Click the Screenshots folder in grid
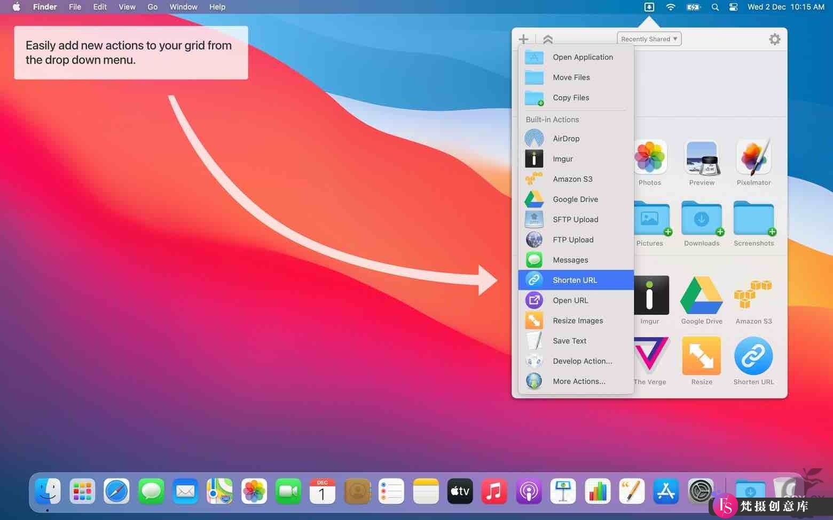Image resolution: width=833 pixels, height=520 pixels. (753, 218)
